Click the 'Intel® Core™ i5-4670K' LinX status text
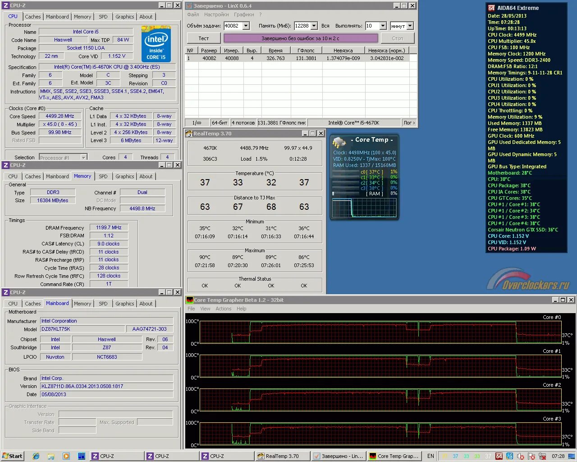The width and height of the screenshot is (577, 462). coord(354,122)
